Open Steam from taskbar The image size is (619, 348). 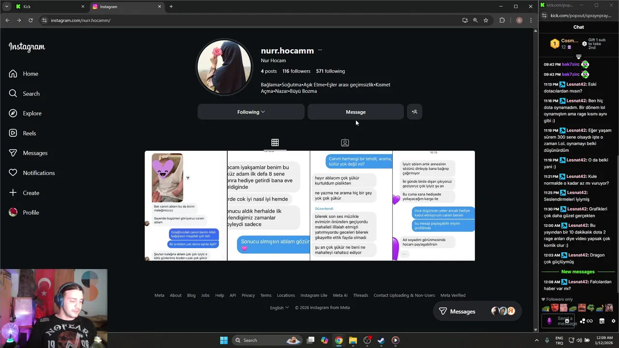coord(381,340)
